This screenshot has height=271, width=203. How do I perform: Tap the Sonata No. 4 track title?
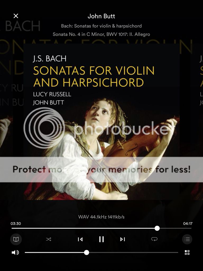pyautogui.click(x=101, y=34)
